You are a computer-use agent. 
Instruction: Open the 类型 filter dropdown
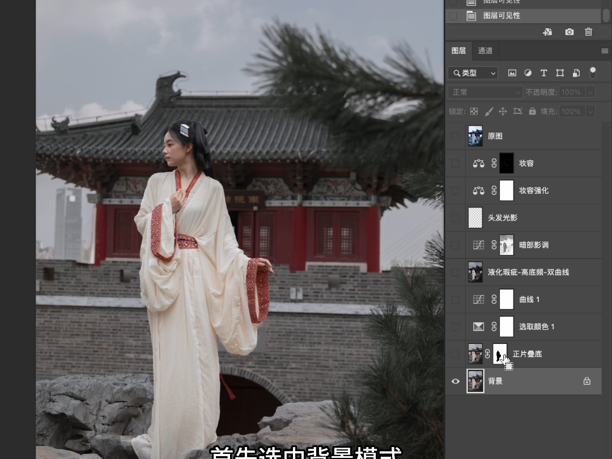click(x=473, y=73)
